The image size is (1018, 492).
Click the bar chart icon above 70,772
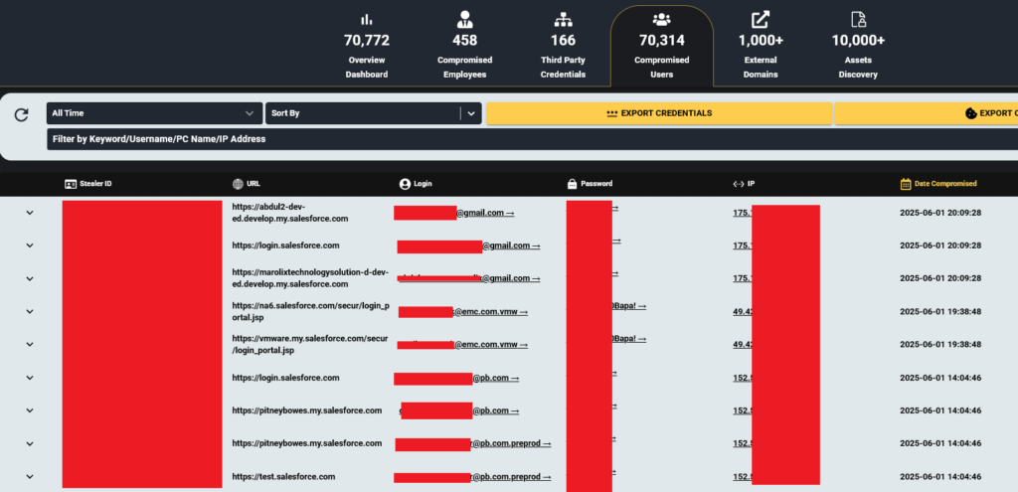coord(367,20)
